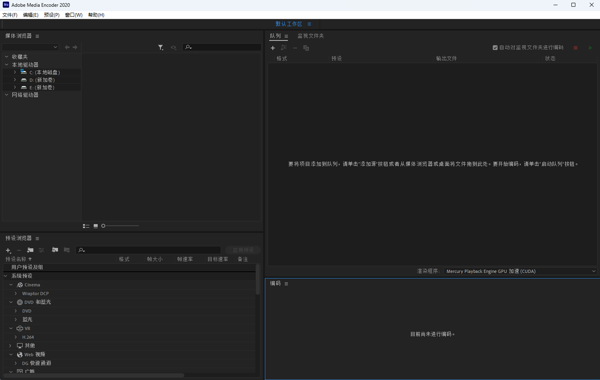
Task: Click the preset search input field
Action: [x=148, y=250]
